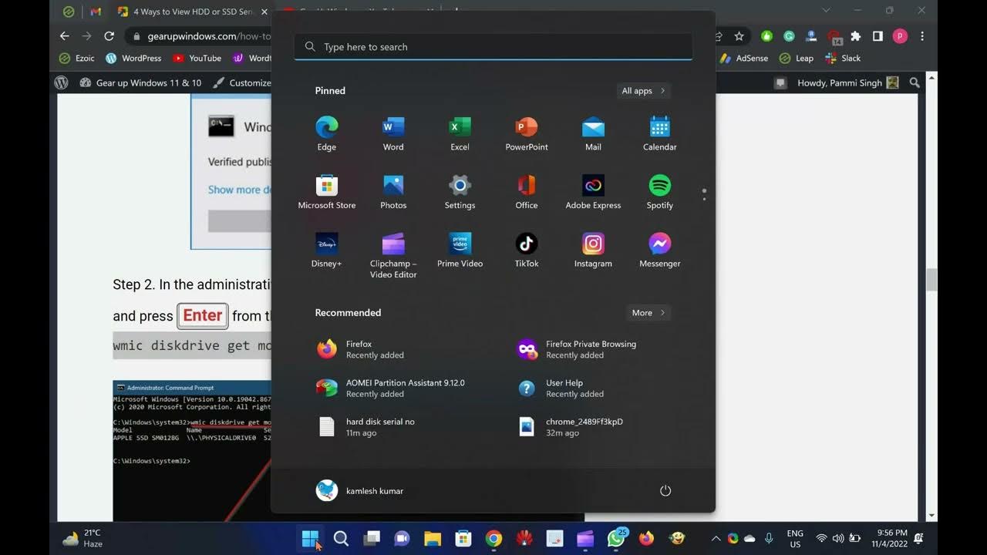The width and height of the screenshot is (987, 555).
Task: Open kamlesh kumar user account menu
Action: tap(359, 491)
